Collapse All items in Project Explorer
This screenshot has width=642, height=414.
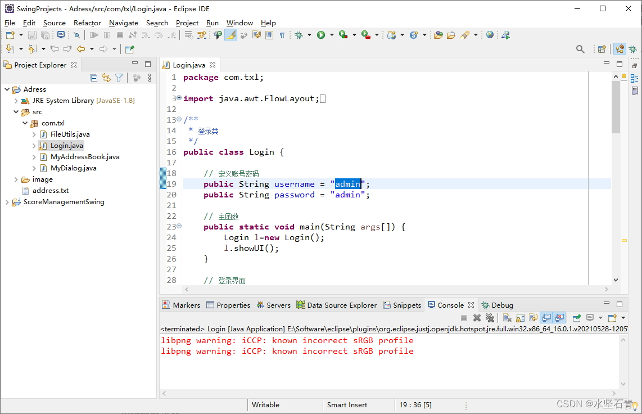pyautogui.click(x=93, y=78)
